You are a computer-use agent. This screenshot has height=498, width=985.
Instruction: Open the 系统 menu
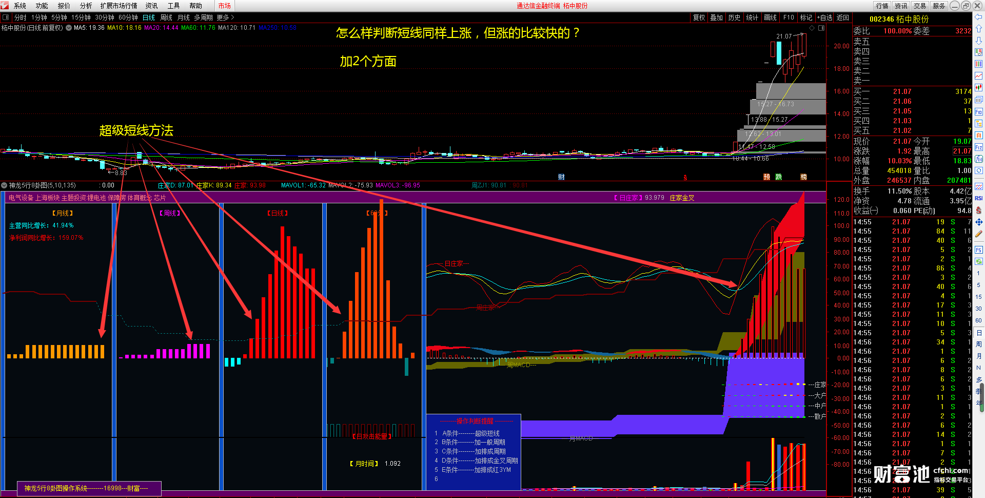coord(20,6)
